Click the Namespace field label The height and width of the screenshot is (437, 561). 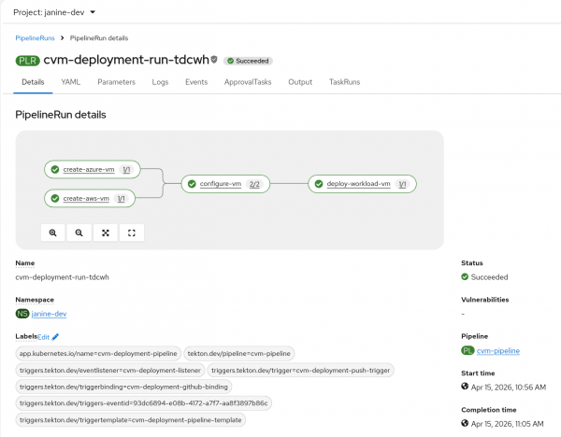point(35,300)
